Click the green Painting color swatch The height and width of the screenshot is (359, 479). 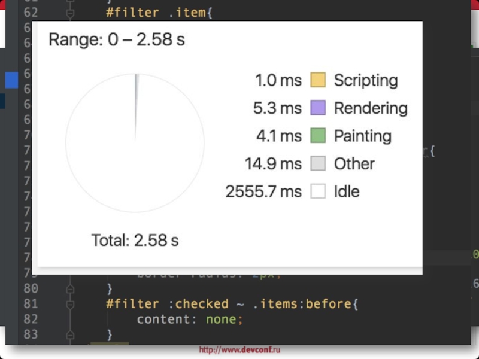coord(318,136)
